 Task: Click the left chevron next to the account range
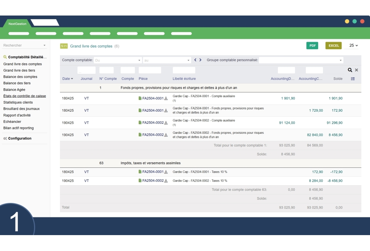pyautogui.click(x=195, y=60)
